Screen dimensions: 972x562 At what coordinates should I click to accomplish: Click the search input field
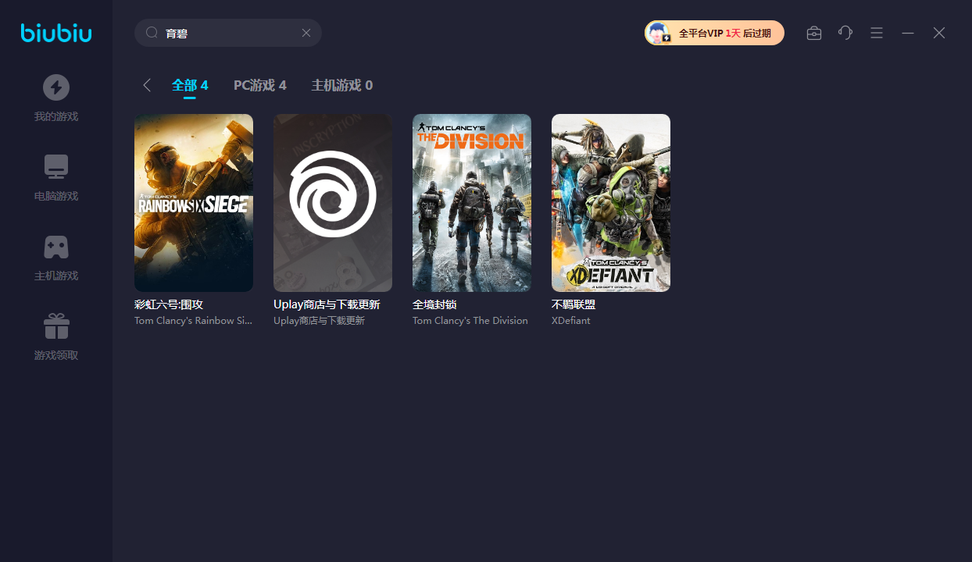(x=230, y=33)
